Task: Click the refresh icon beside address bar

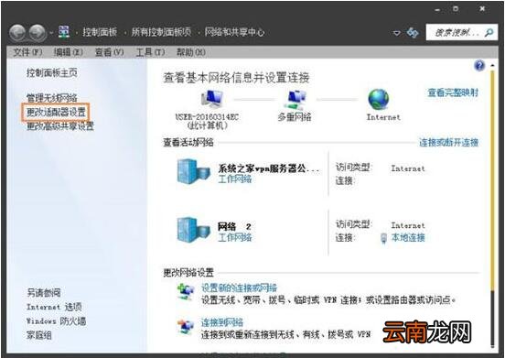Action: [413, 32]
